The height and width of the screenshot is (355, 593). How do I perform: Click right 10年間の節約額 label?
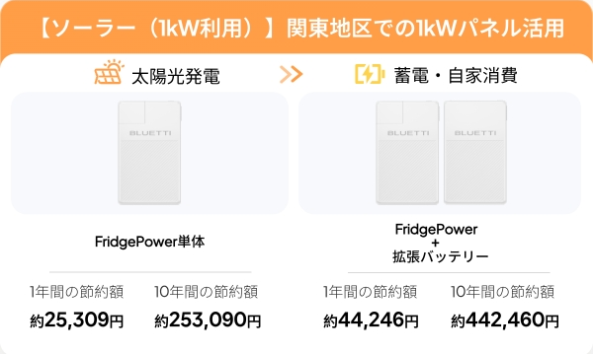pos(503,292)
